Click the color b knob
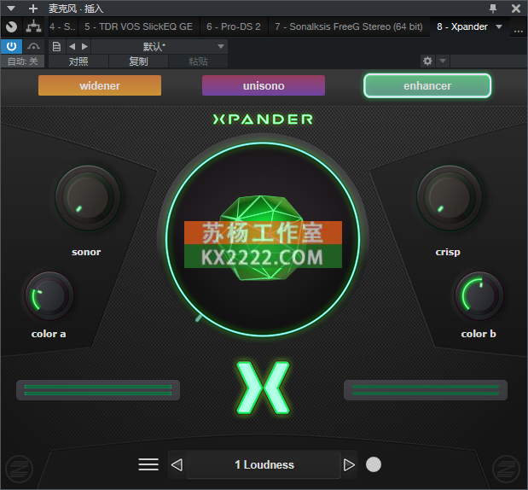The image size is (528, 490). [x=479, y=296]
